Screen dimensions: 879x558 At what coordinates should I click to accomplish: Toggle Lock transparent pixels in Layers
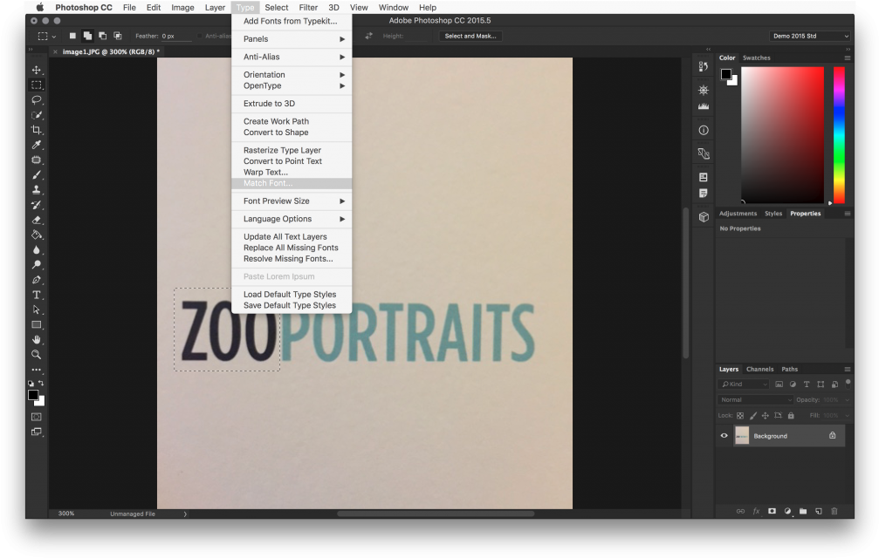[x=740, y=415]
